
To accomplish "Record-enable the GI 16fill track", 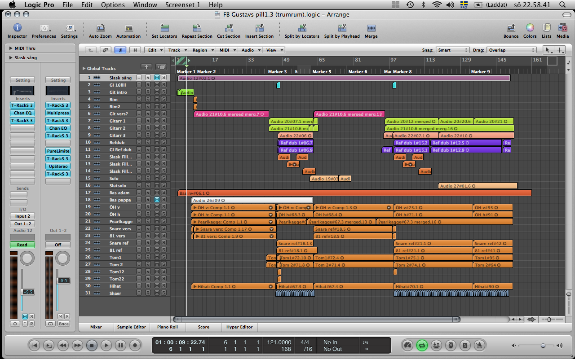I will pyautogui.click(x=147, y=85).
